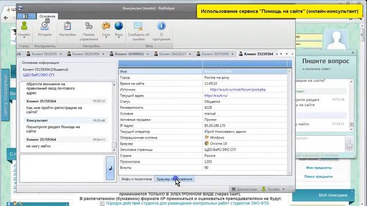Open the Поиск предмета link on the webpage

point(318,177)
